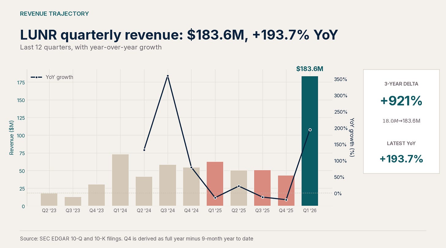Image resolution: width=446 pixels, height=248 pixels.
Task: Click the teal Q1 '26 revenue bar
Action: (x=310, y=141)
